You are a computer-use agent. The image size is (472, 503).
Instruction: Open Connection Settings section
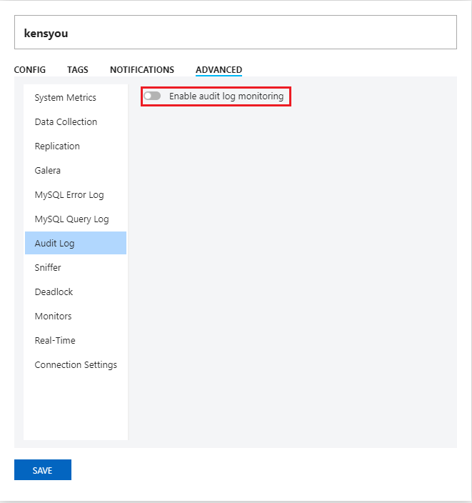(76, 364)
